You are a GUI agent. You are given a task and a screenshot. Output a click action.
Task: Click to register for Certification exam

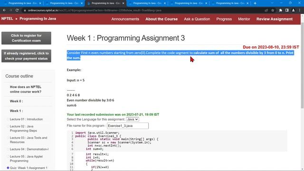27,38
